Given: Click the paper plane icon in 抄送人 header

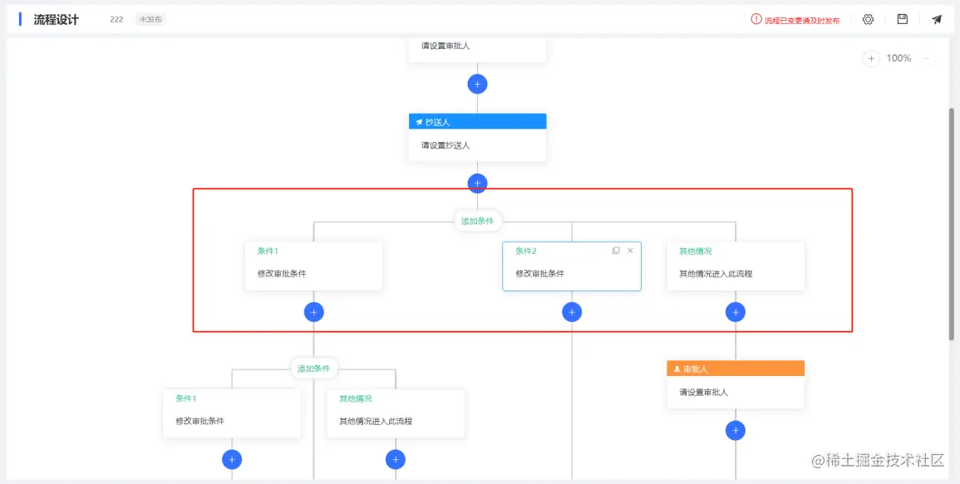Looking at the screenshot, I should pos(419,122).
